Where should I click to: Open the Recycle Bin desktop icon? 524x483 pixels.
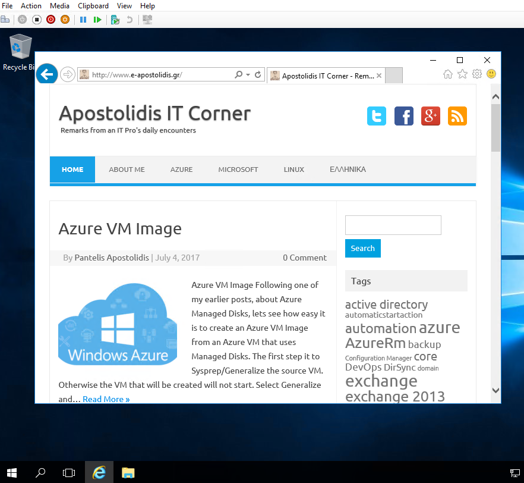pyautogui.click(x=19, y=52)
